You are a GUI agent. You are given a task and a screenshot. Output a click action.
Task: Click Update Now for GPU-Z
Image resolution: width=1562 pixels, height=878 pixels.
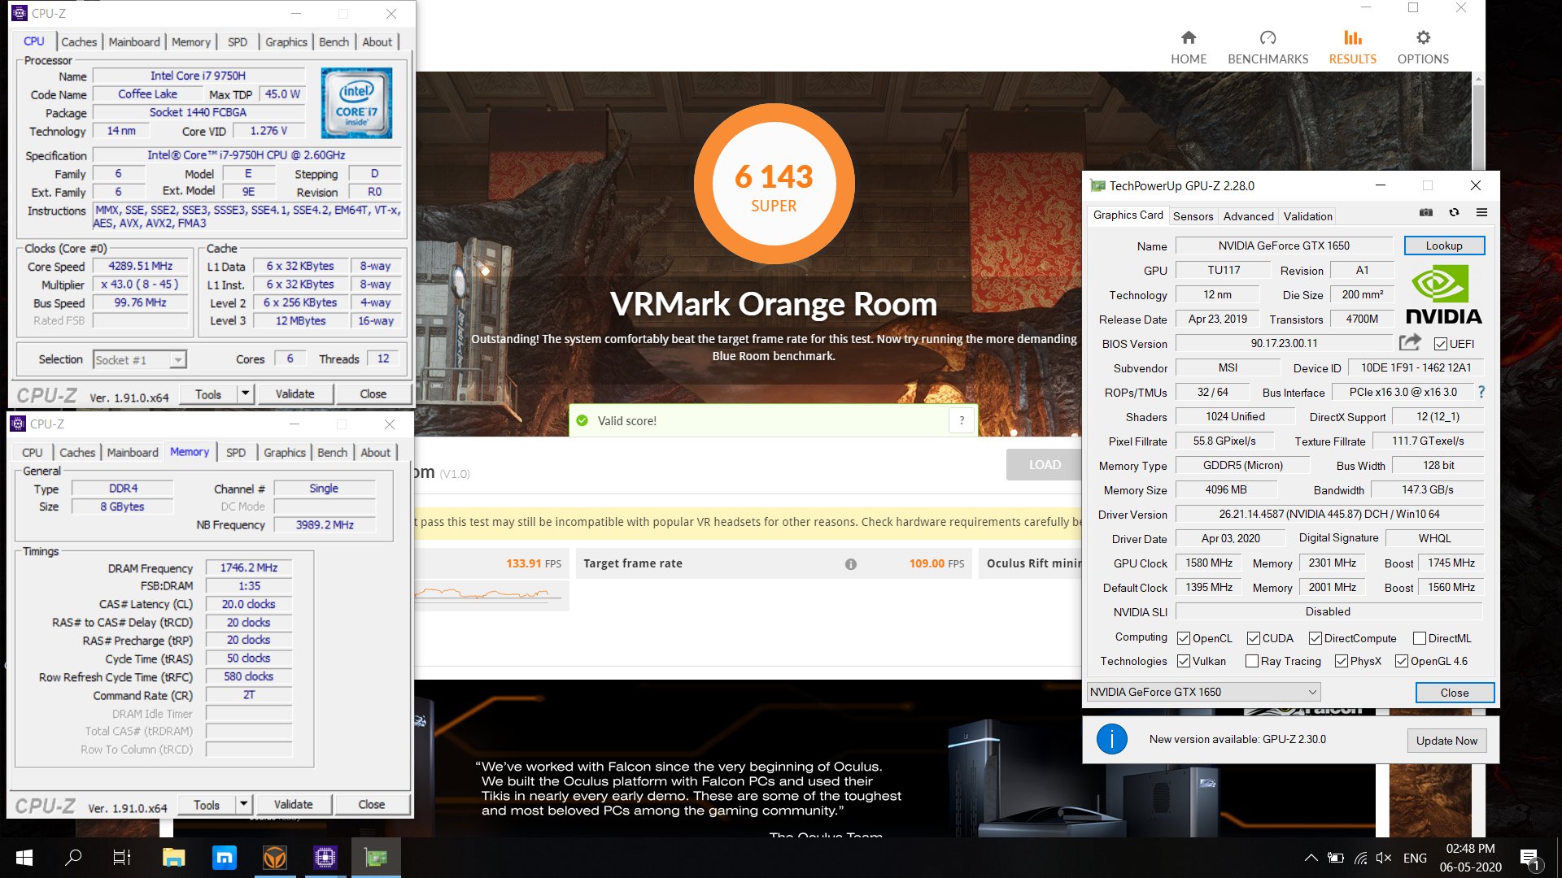[1446, 740]
